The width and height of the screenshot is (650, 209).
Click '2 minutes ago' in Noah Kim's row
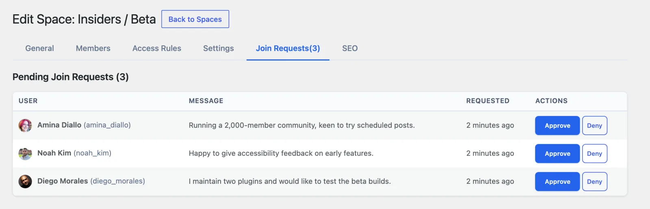[490, 153]
